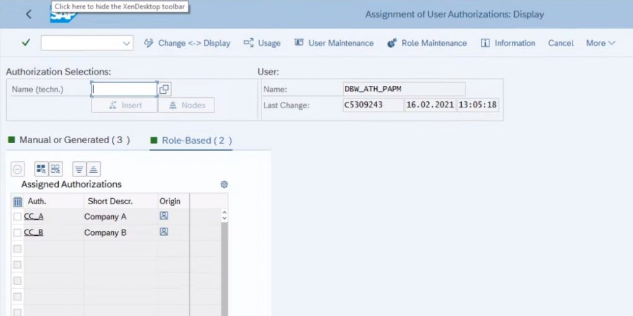Click Company A description cell

(121, 217)
